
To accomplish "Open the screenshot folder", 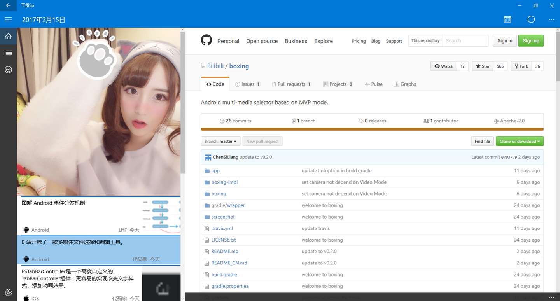I will [223, 217].
